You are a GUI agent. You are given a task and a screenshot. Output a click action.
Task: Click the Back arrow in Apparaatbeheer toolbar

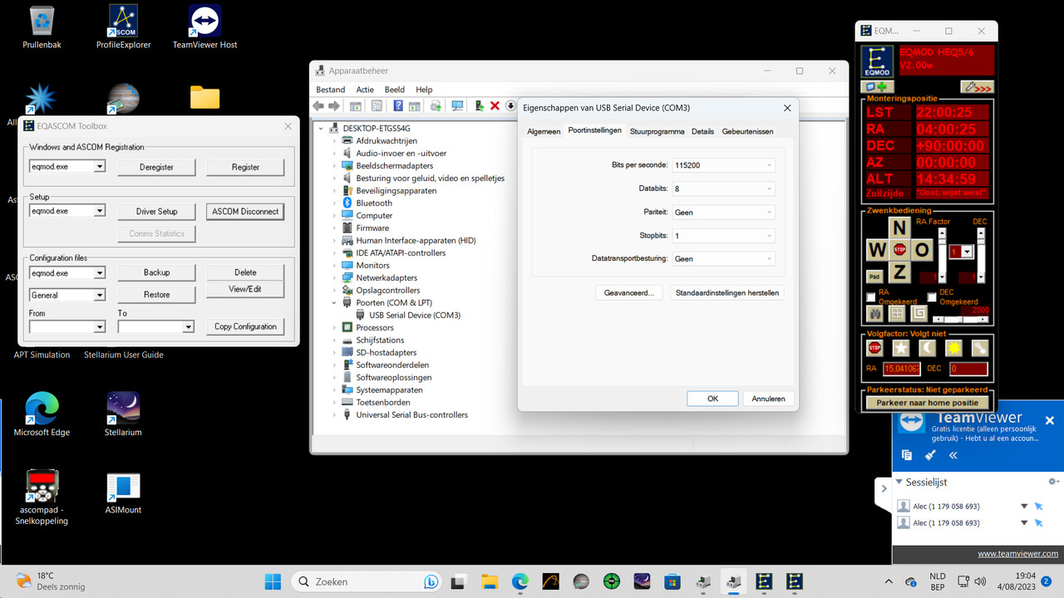(318, 105)
